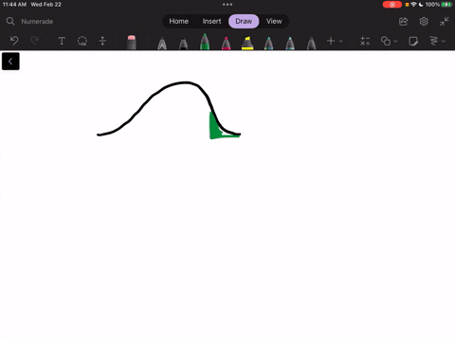Open the Ink to Math tool
Viewport: 455px width, 341px height.
point(365,41)
